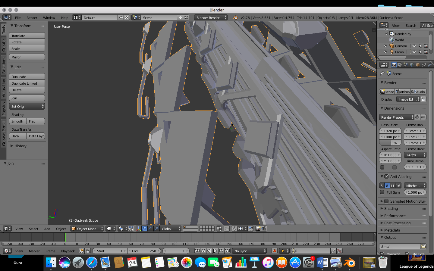Click the folder icon beside /tmp/ path
Viewport: 434px width, 271px height.
[x=423, y=246]
